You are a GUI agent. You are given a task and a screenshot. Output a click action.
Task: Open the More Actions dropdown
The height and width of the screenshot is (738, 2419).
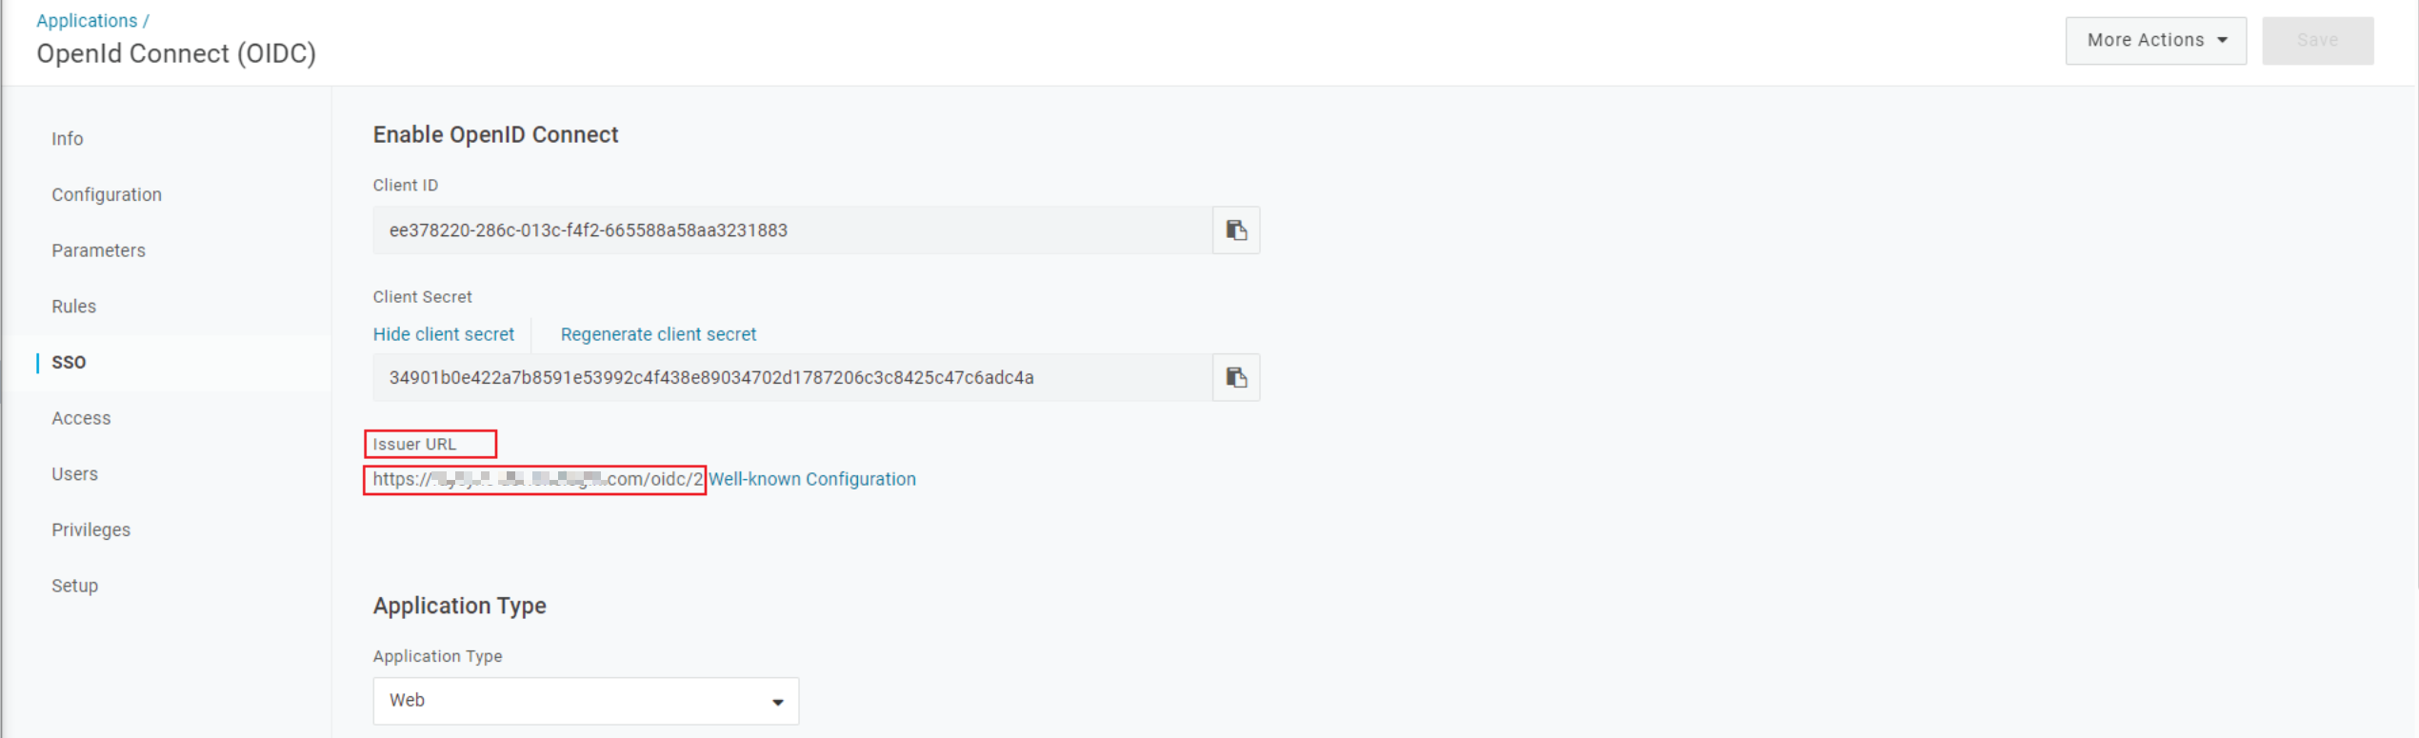pyautogui.click(x=2155, y=40)
